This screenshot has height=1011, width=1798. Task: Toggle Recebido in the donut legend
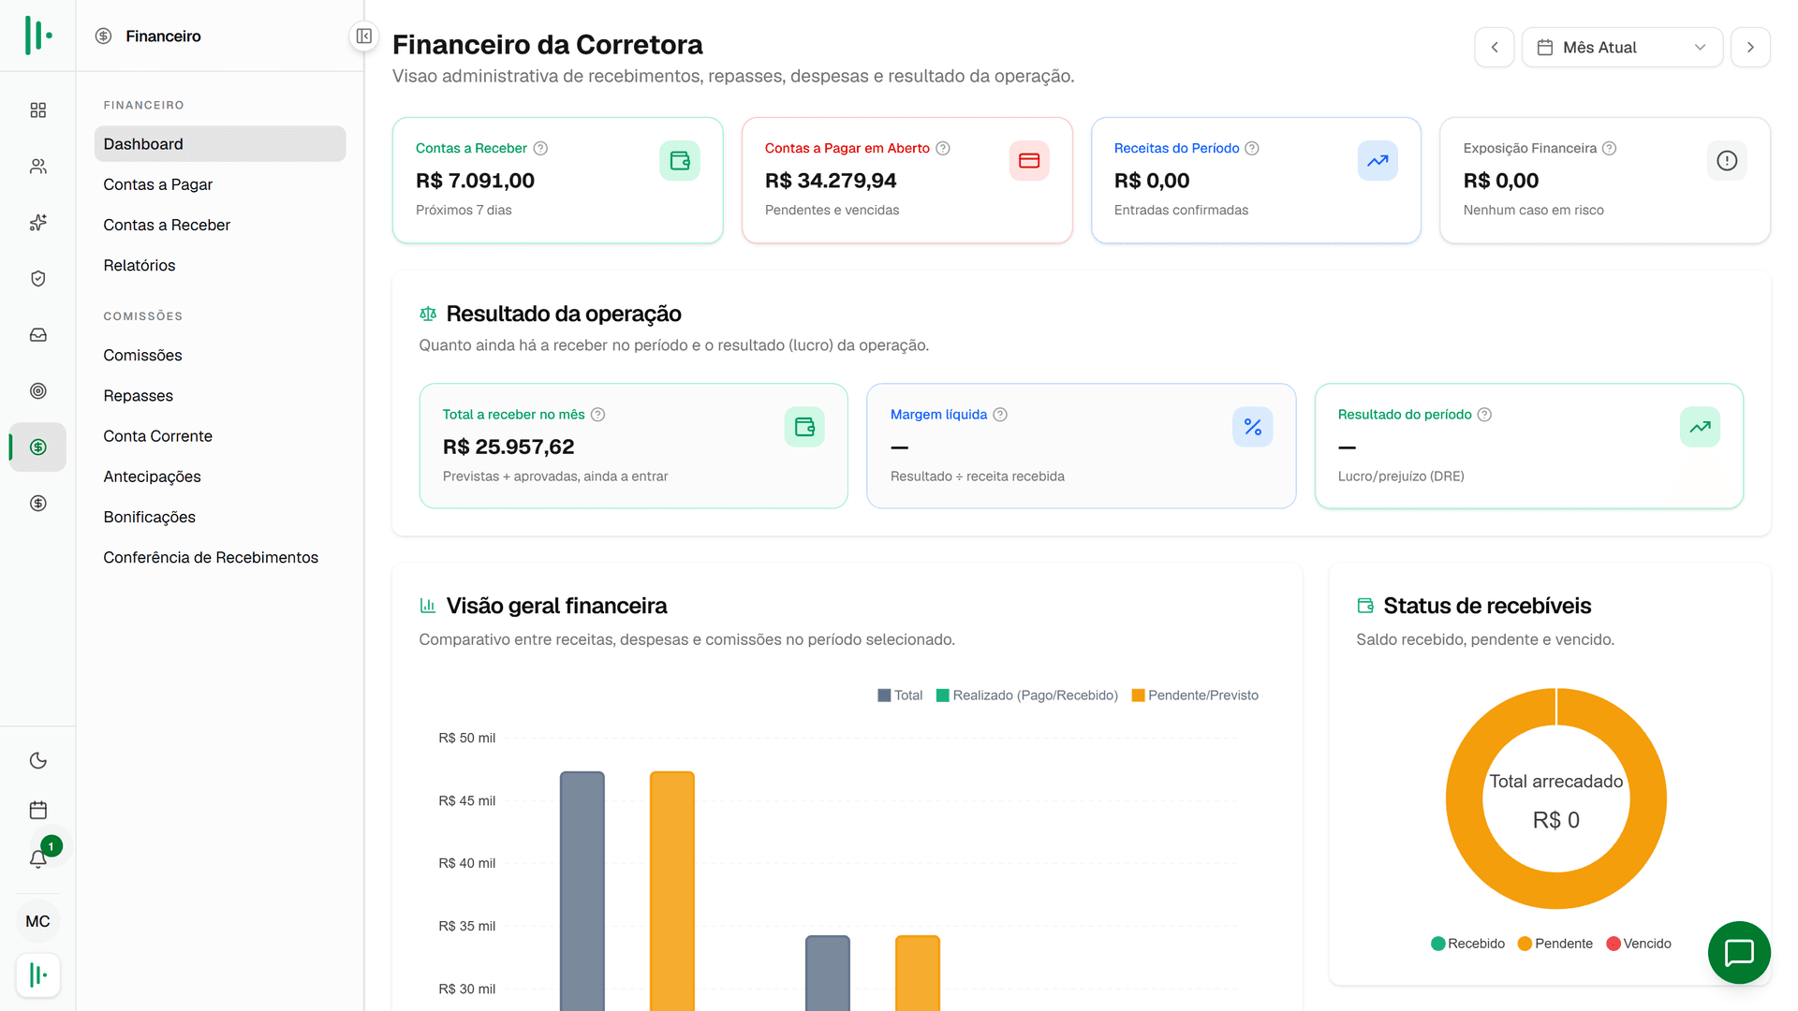tap(1467, 944)
